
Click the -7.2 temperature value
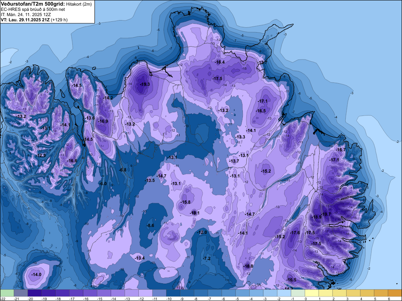pos(207,258)
